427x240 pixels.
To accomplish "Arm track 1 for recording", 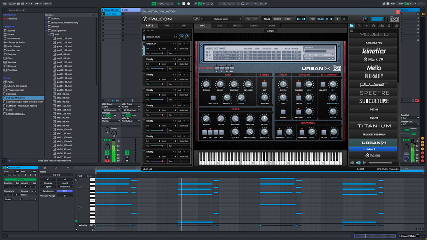I will [x=107, y=161].
